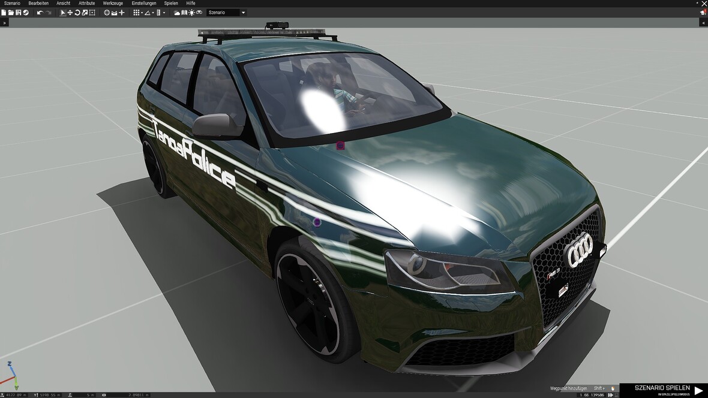Screen dimensions: 708x398
Task: Toggle the scaling grid ruler icon
Action: (158, 13)
